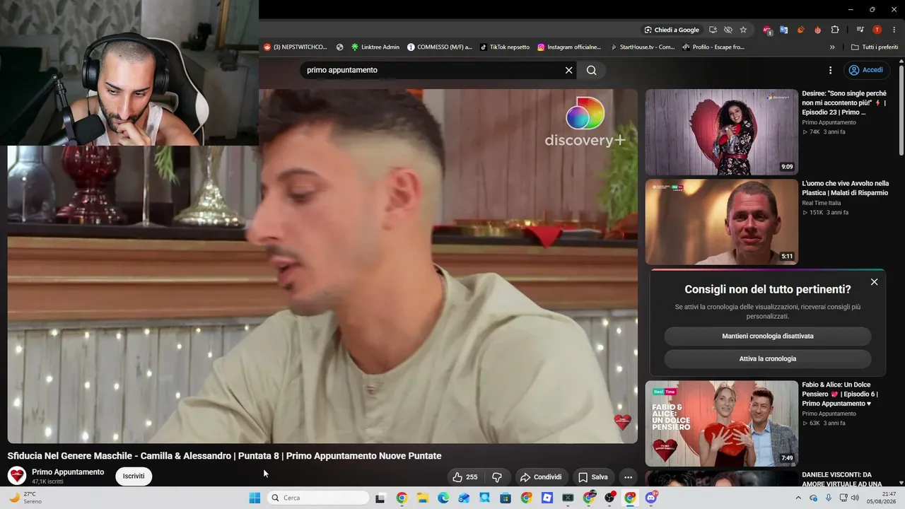Image resolution: width=905 pixels, height=509 pixels.
Task: Dislike the video
Action: tap(497, 477)
